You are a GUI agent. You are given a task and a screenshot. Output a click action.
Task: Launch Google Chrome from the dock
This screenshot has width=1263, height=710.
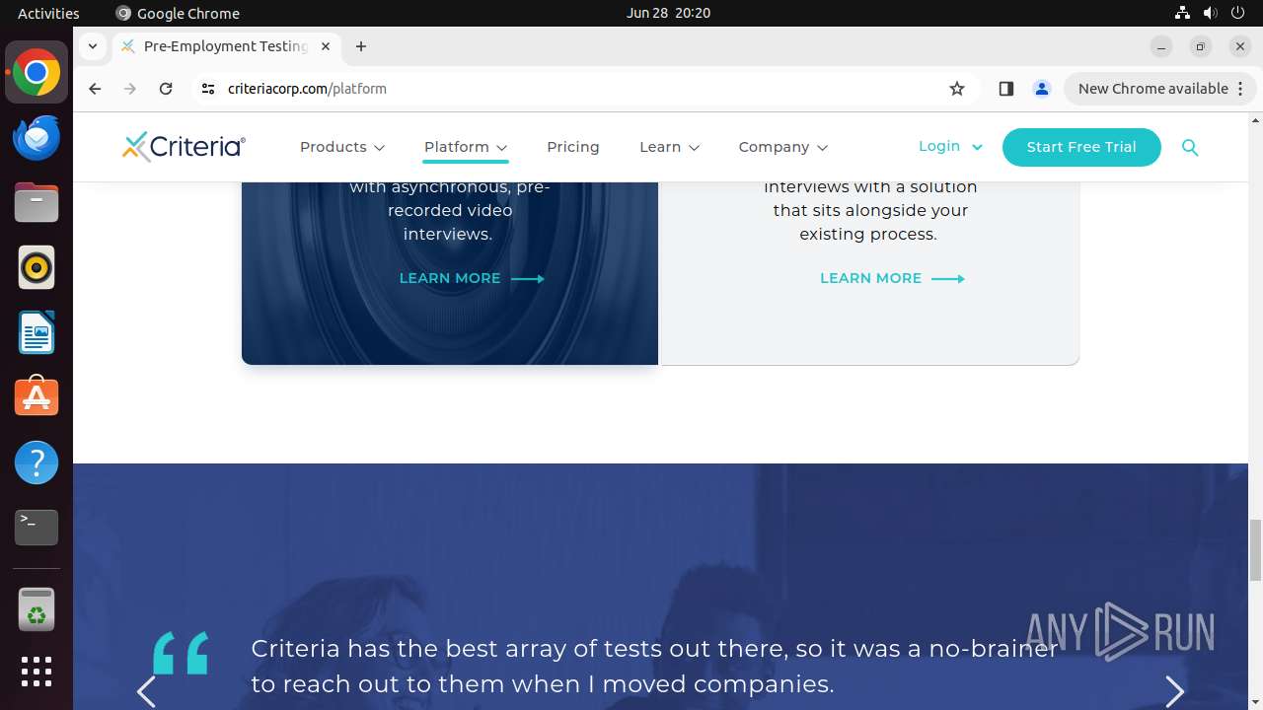click(37, 73)
